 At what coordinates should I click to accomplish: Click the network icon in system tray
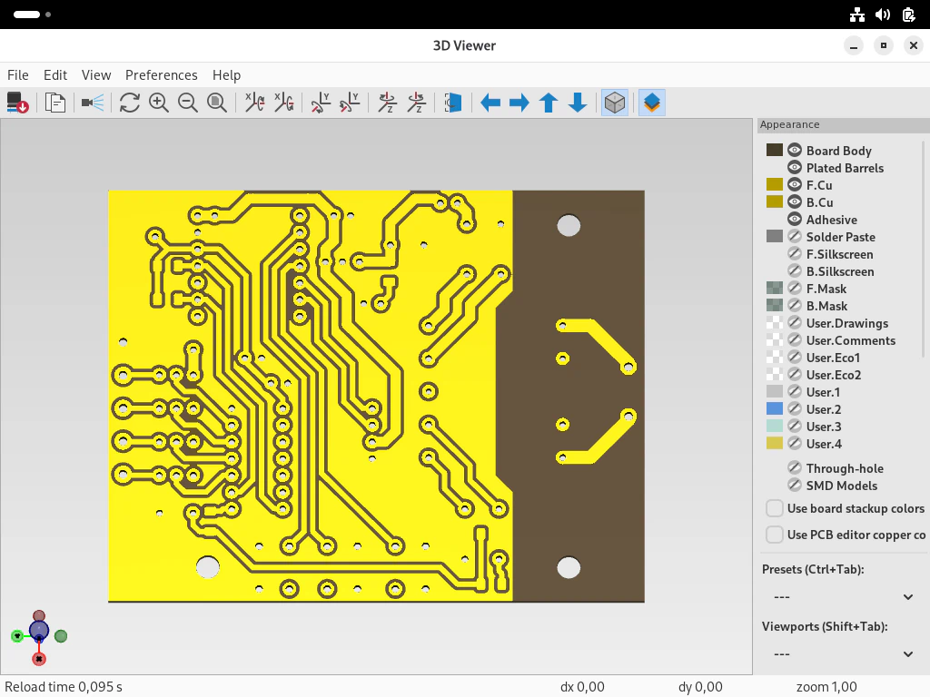(857, 15)
